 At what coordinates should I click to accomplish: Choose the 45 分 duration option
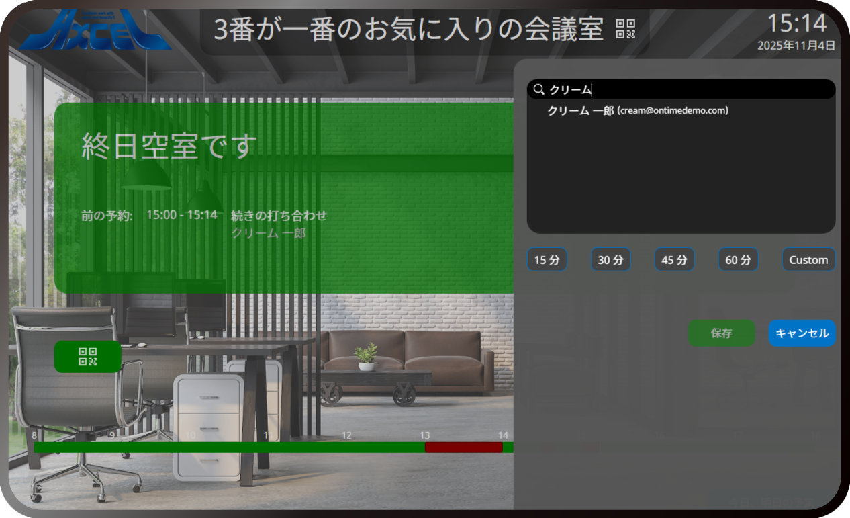tap(674, 260)
